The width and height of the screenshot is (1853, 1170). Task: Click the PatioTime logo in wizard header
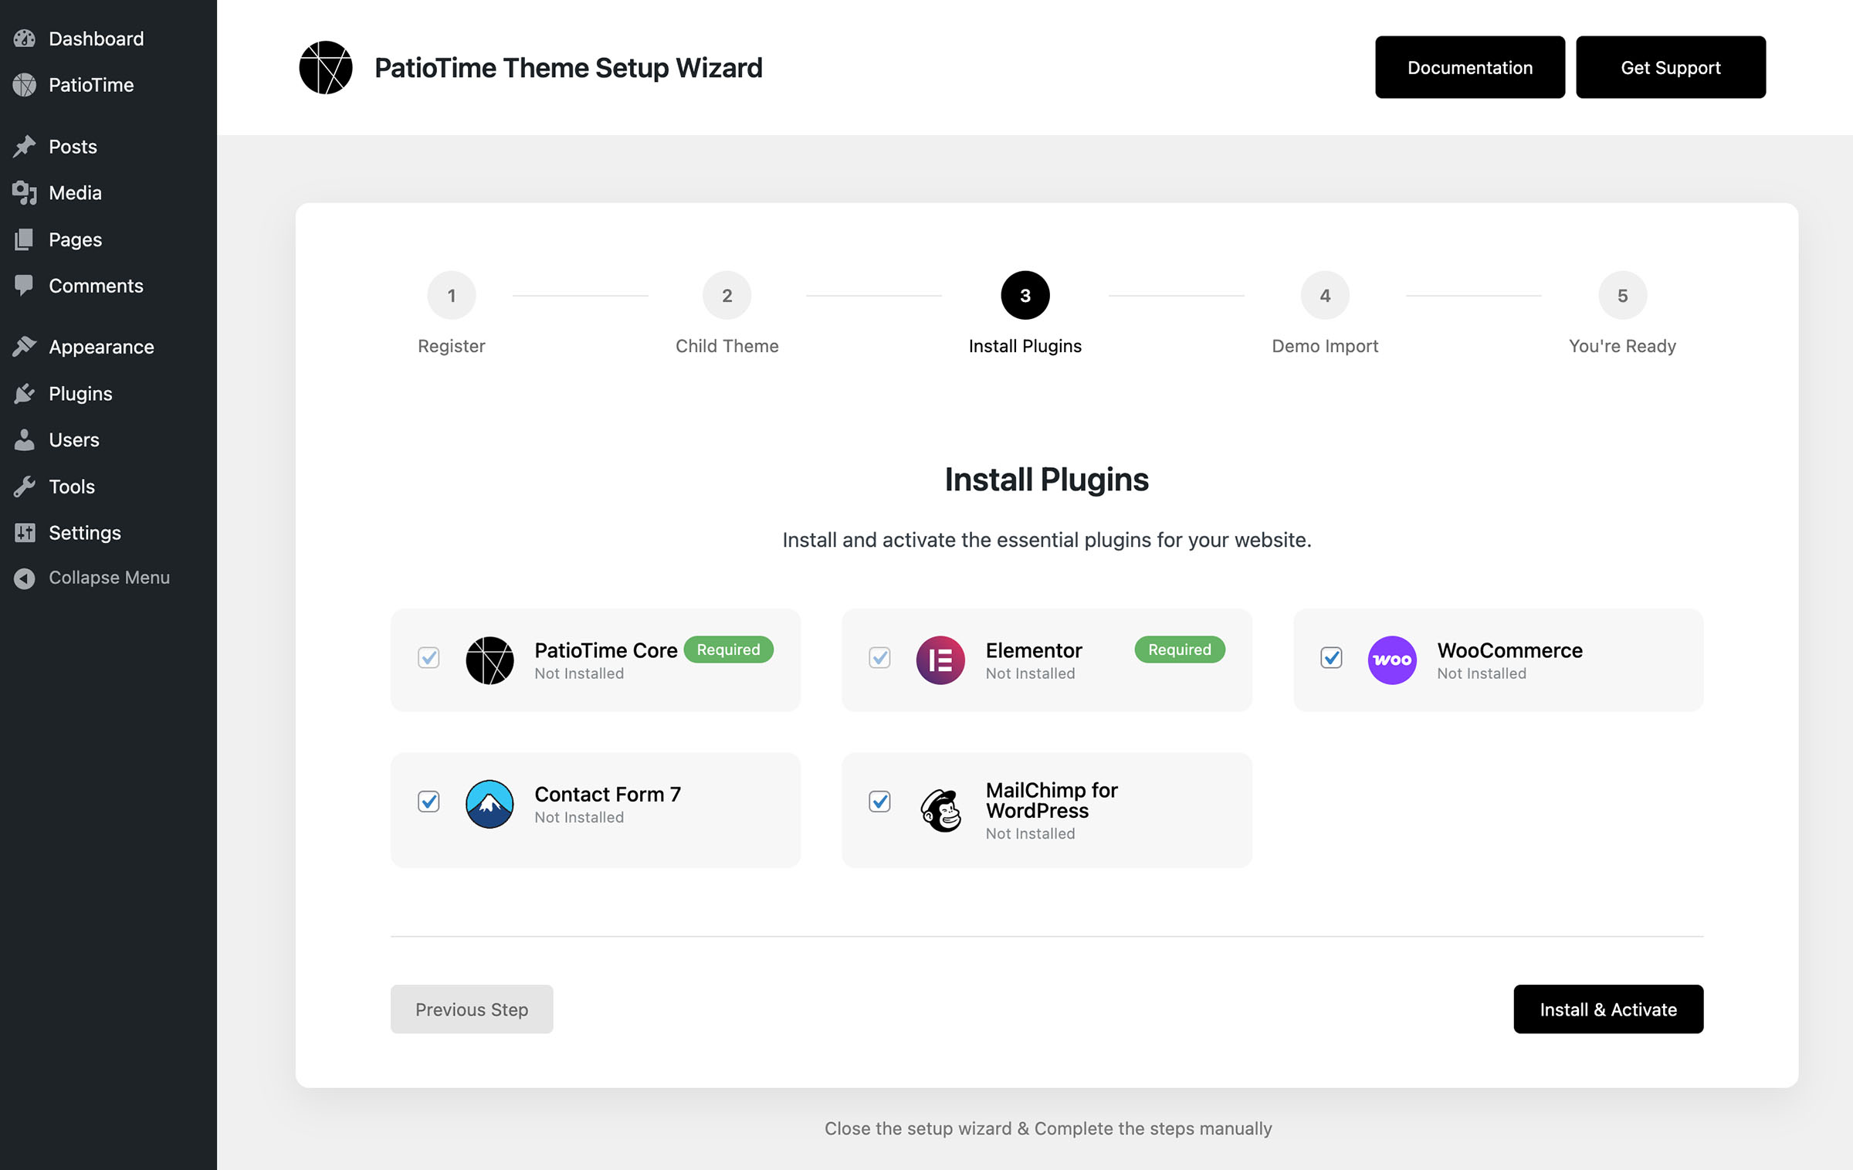pos(326,68)
